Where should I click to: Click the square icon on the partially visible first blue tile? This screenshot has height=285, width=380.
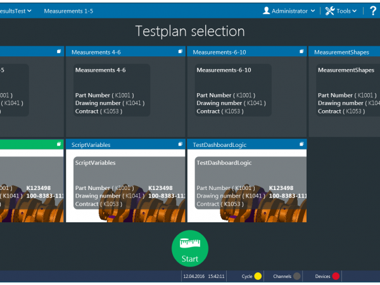tap(59, 51)
